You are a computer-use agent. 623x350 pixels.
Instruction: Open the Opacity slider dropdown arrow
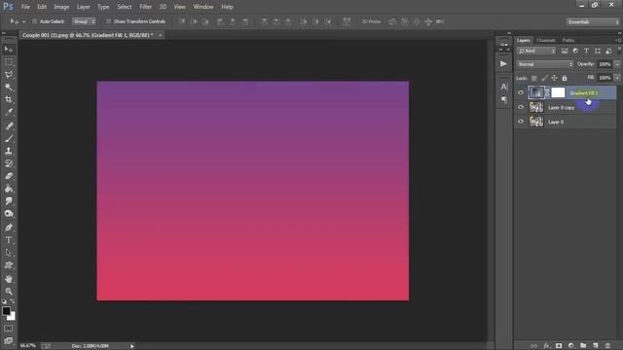coord(617,64)
